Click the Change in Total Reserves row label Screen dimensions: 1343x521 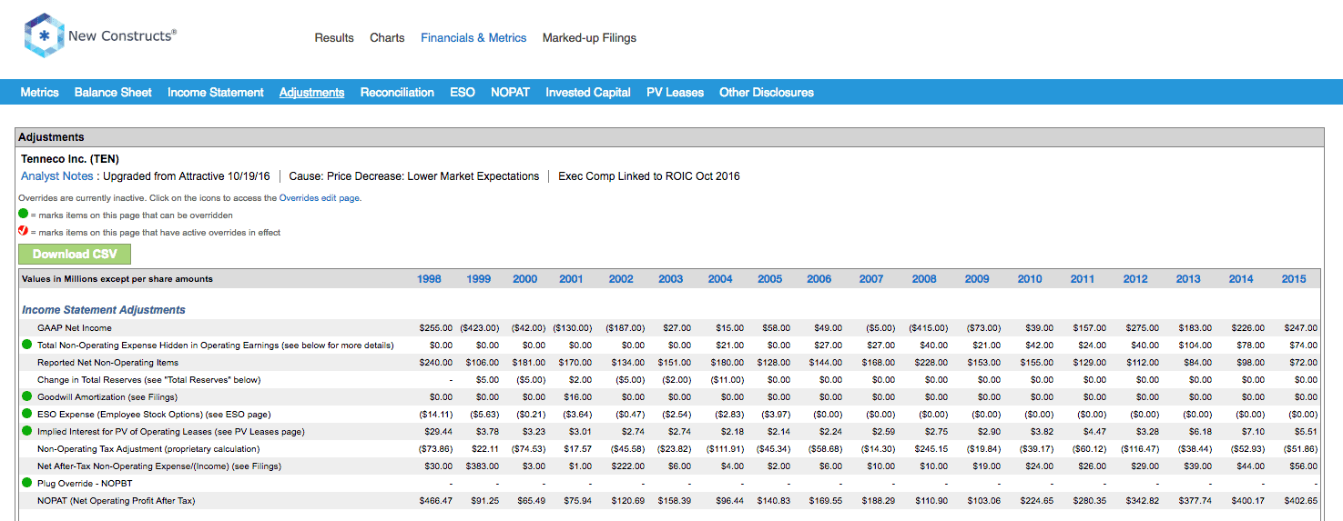pyautogui.click(x=148, y=380)
